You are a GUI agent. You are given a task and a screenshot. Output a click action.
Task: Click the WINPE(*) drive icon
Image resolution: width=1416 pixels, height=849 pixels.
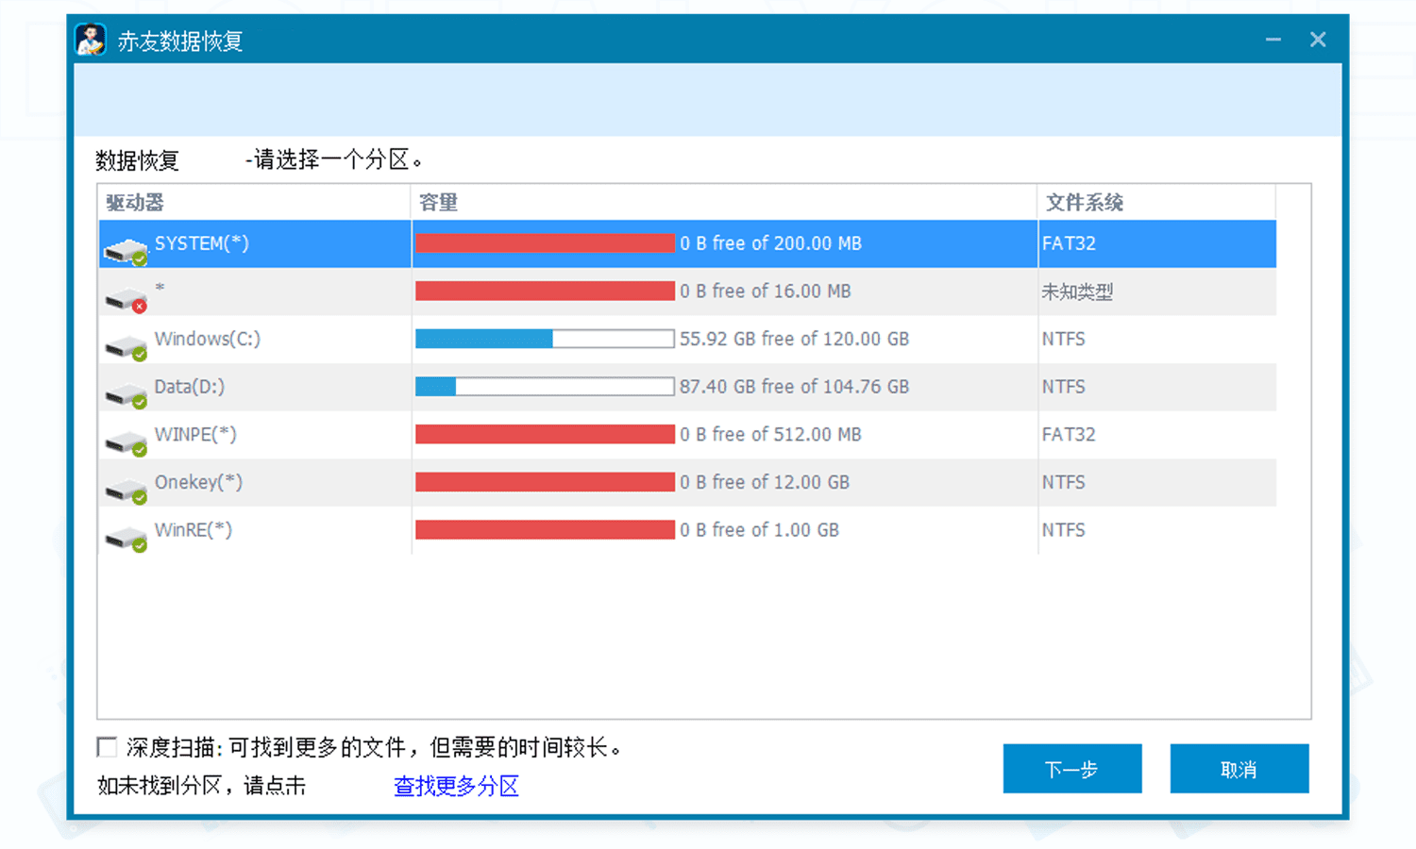126,442
